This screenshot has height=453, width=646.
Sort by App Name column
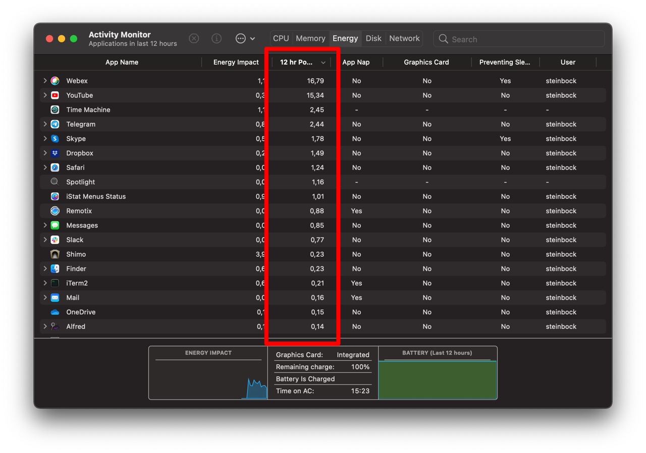coord(122,62)
